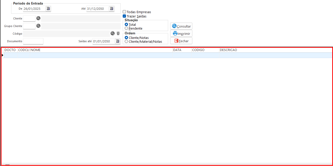Click the Código search magnifier icon
Viewport: 333px width, 166px height.
click(113, 33)
